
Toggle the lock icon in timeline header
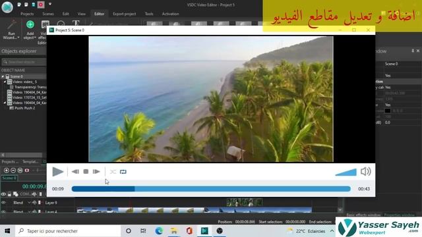9,194
